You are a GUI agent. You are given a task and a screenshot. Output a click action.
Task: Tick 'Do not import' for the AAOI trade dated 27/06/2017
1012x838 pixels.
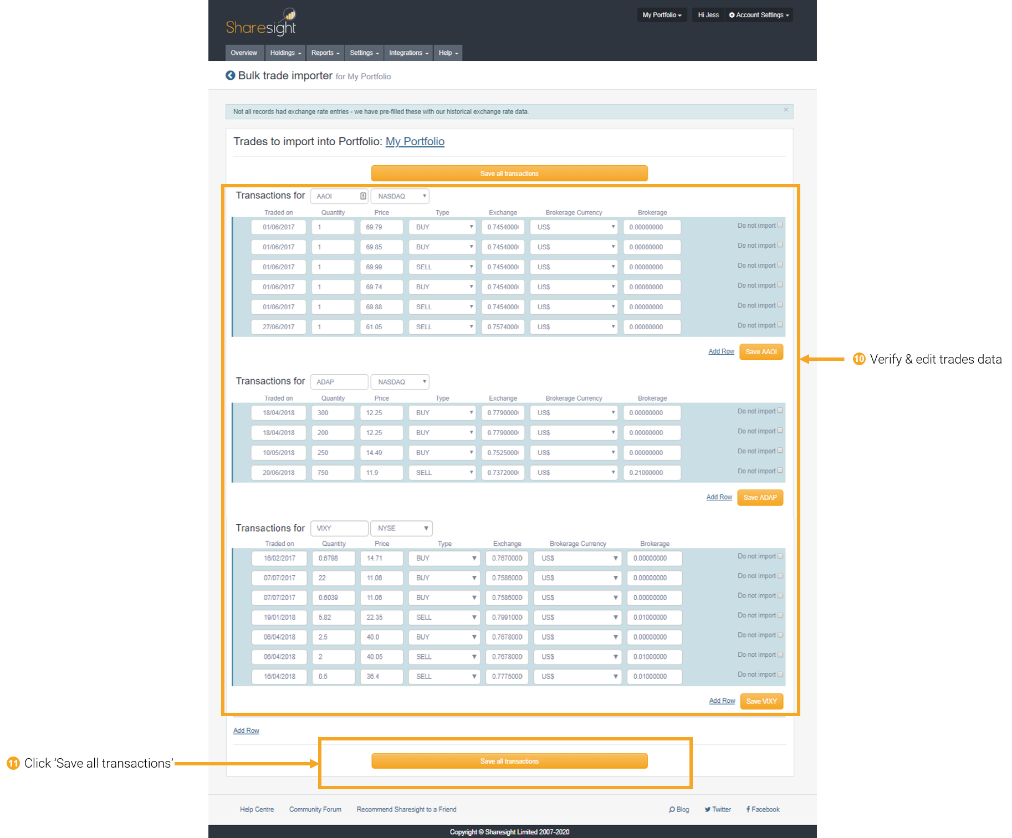[x=780, y=325]
